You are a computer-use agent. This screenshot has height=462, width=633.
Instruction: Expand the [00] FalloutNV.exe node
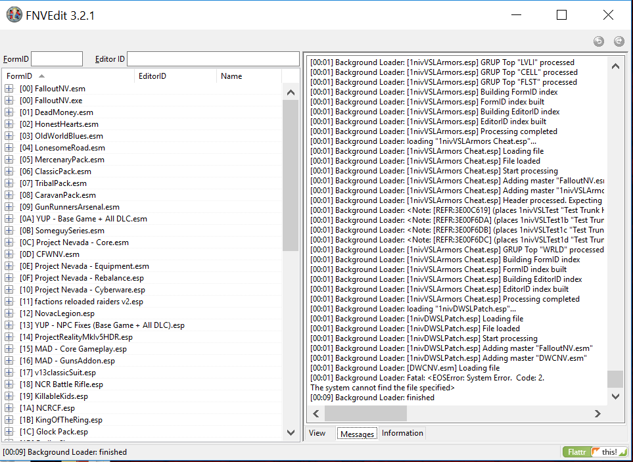[x=9, y=100]
